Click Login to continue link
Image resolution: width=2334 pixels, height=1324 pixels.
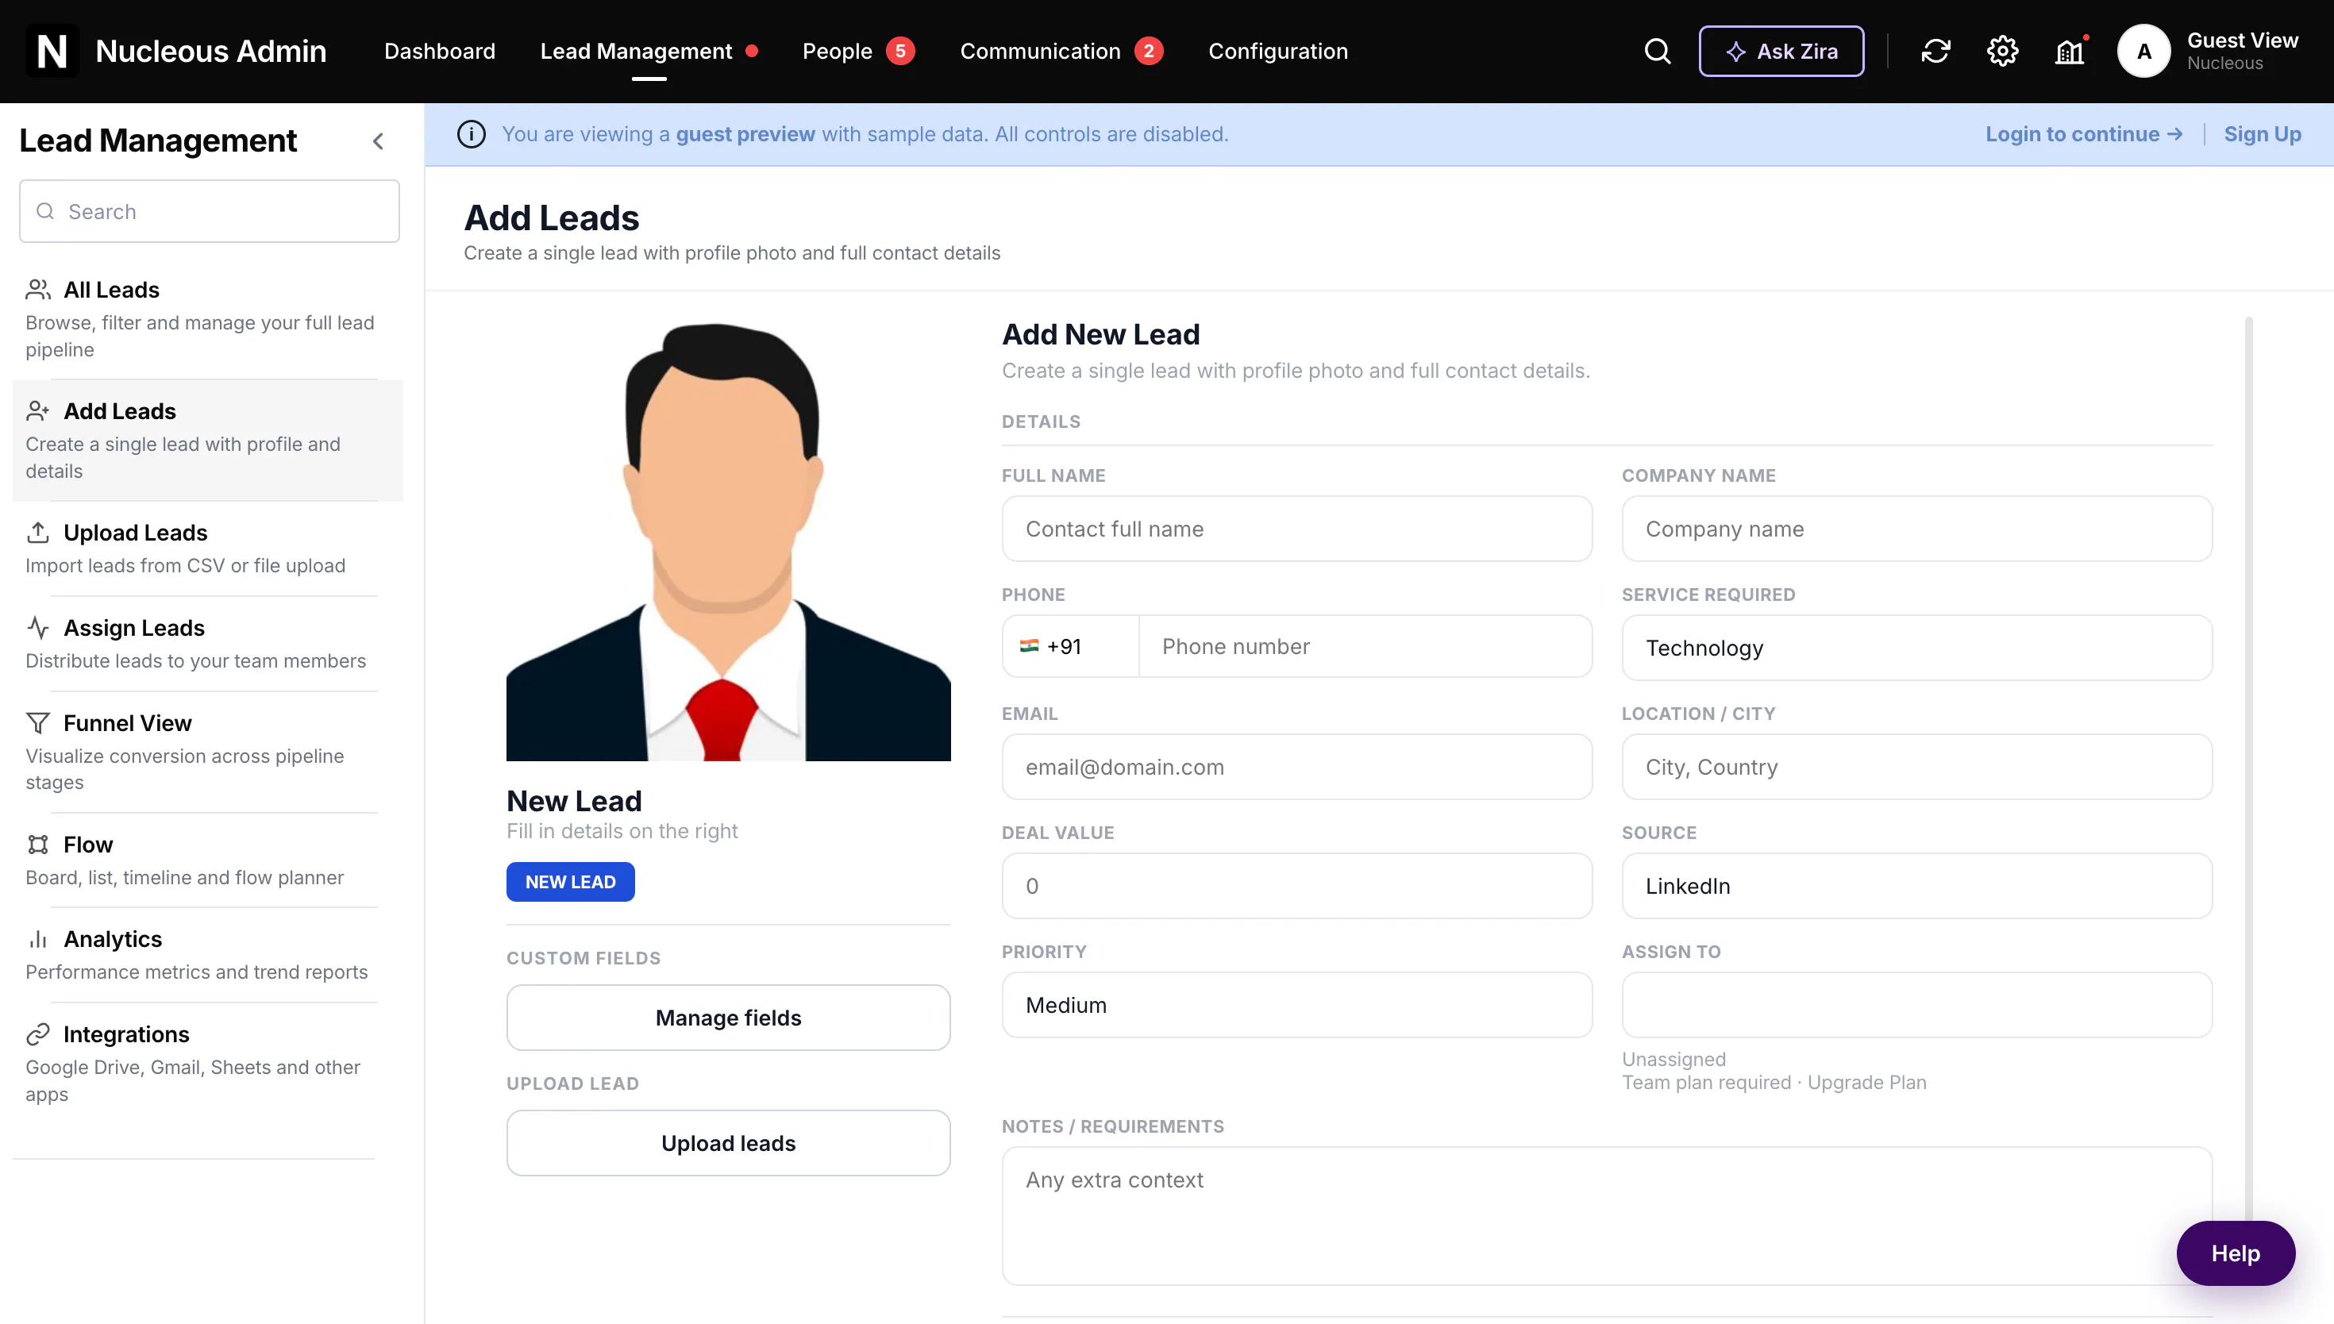pos(2084,133)
